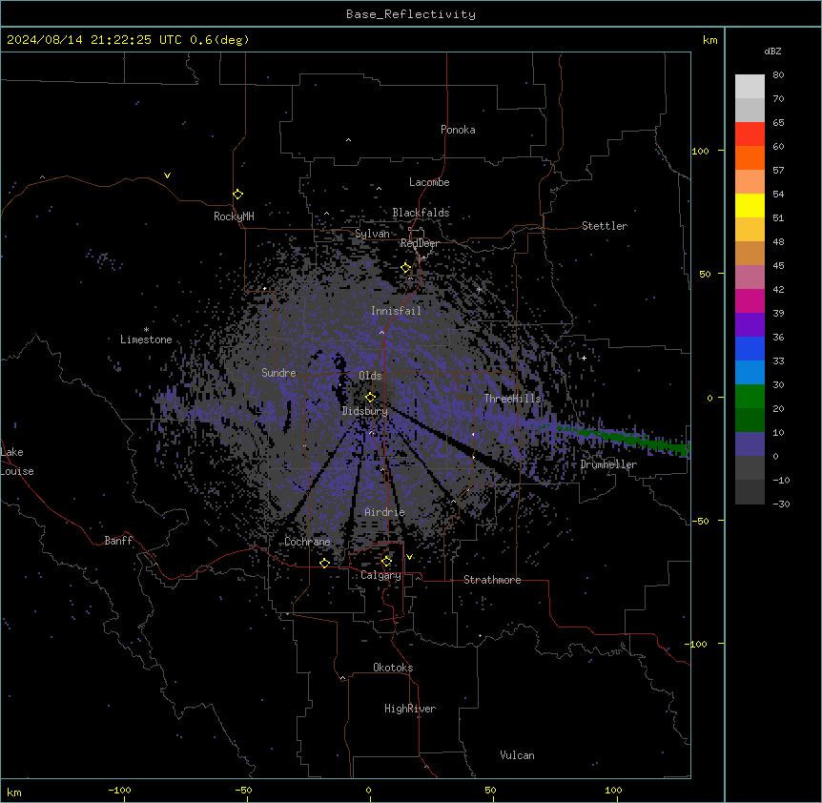Click the Stettler label
Screen dimensions: 822x803
[605, 226]
